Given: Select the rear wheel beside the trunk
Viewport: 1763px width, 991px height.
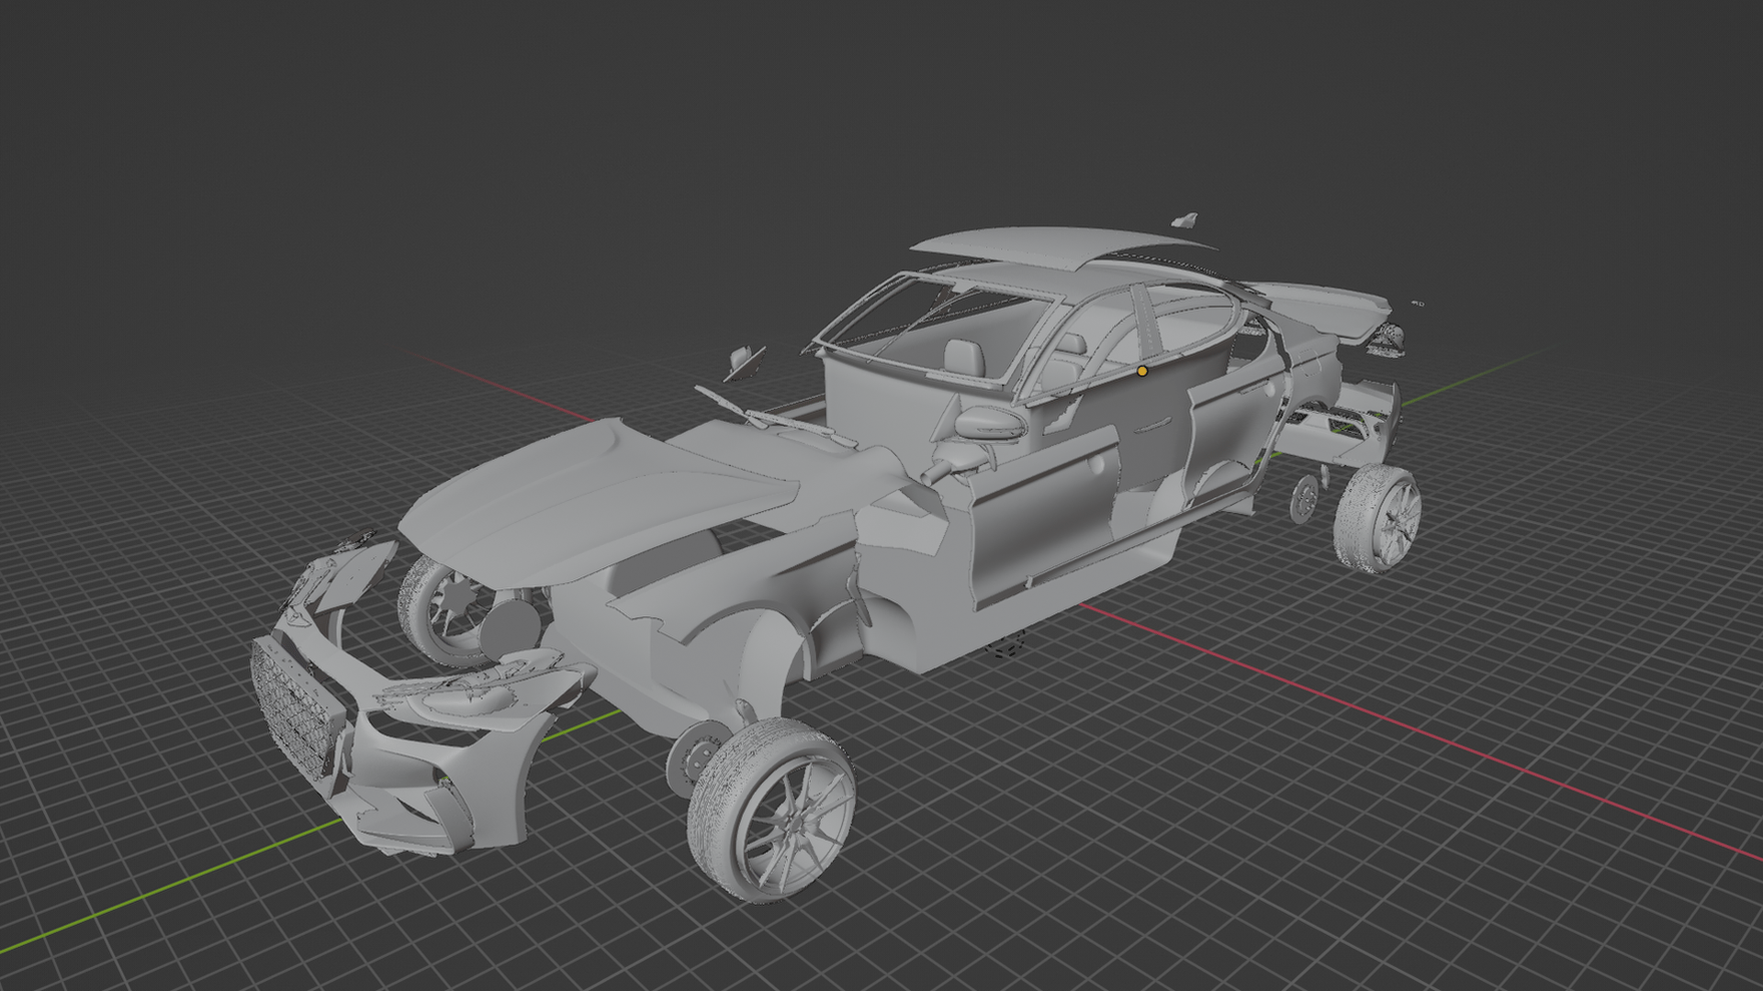Looking at the screenshot, I should [x=1378, y=518].
